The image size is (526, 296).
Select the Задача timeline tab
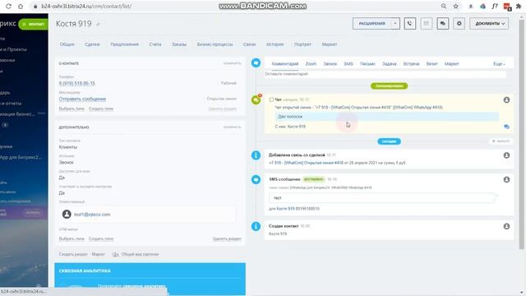pyautogui.click(x=389, y=64)
